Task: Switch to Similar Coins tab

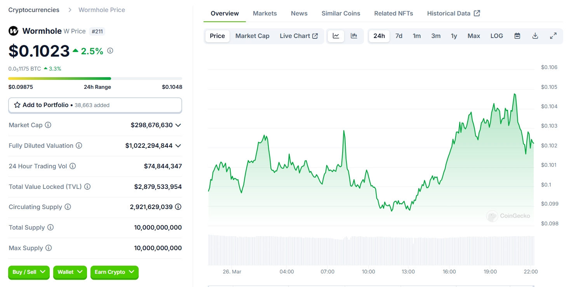Action: (341, 14)
